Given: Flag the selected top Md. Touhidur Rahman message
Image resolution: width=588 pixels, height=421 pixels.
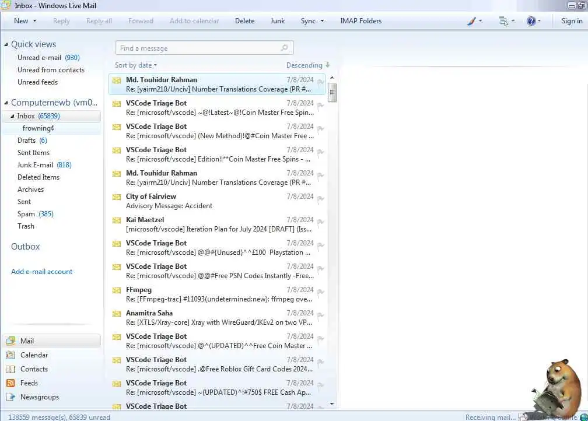Looking at the screenshot, I should 320,82.
